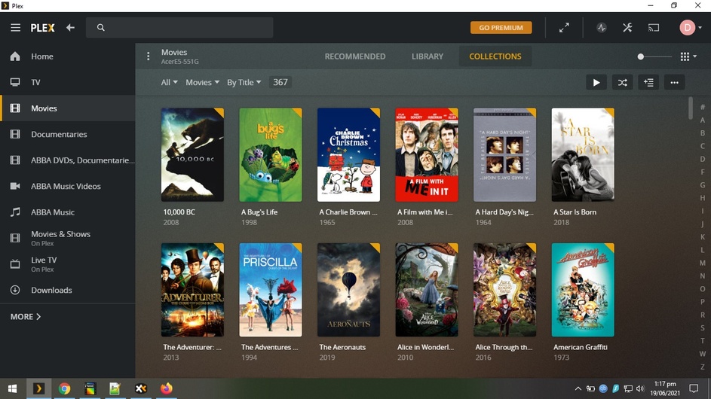
Task: Click the Plex logo
Action: tap(43, 28)
